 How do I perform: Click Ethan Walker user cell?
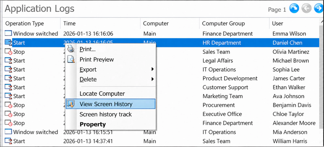(x=289, y=87)
